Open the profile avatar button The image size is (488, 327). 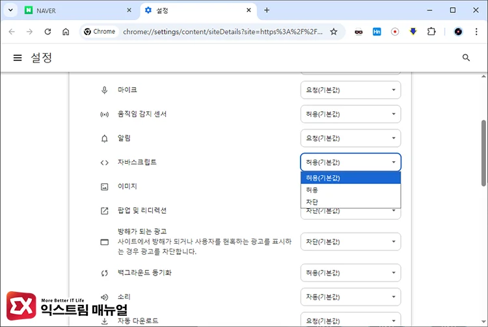coord(458,32)
